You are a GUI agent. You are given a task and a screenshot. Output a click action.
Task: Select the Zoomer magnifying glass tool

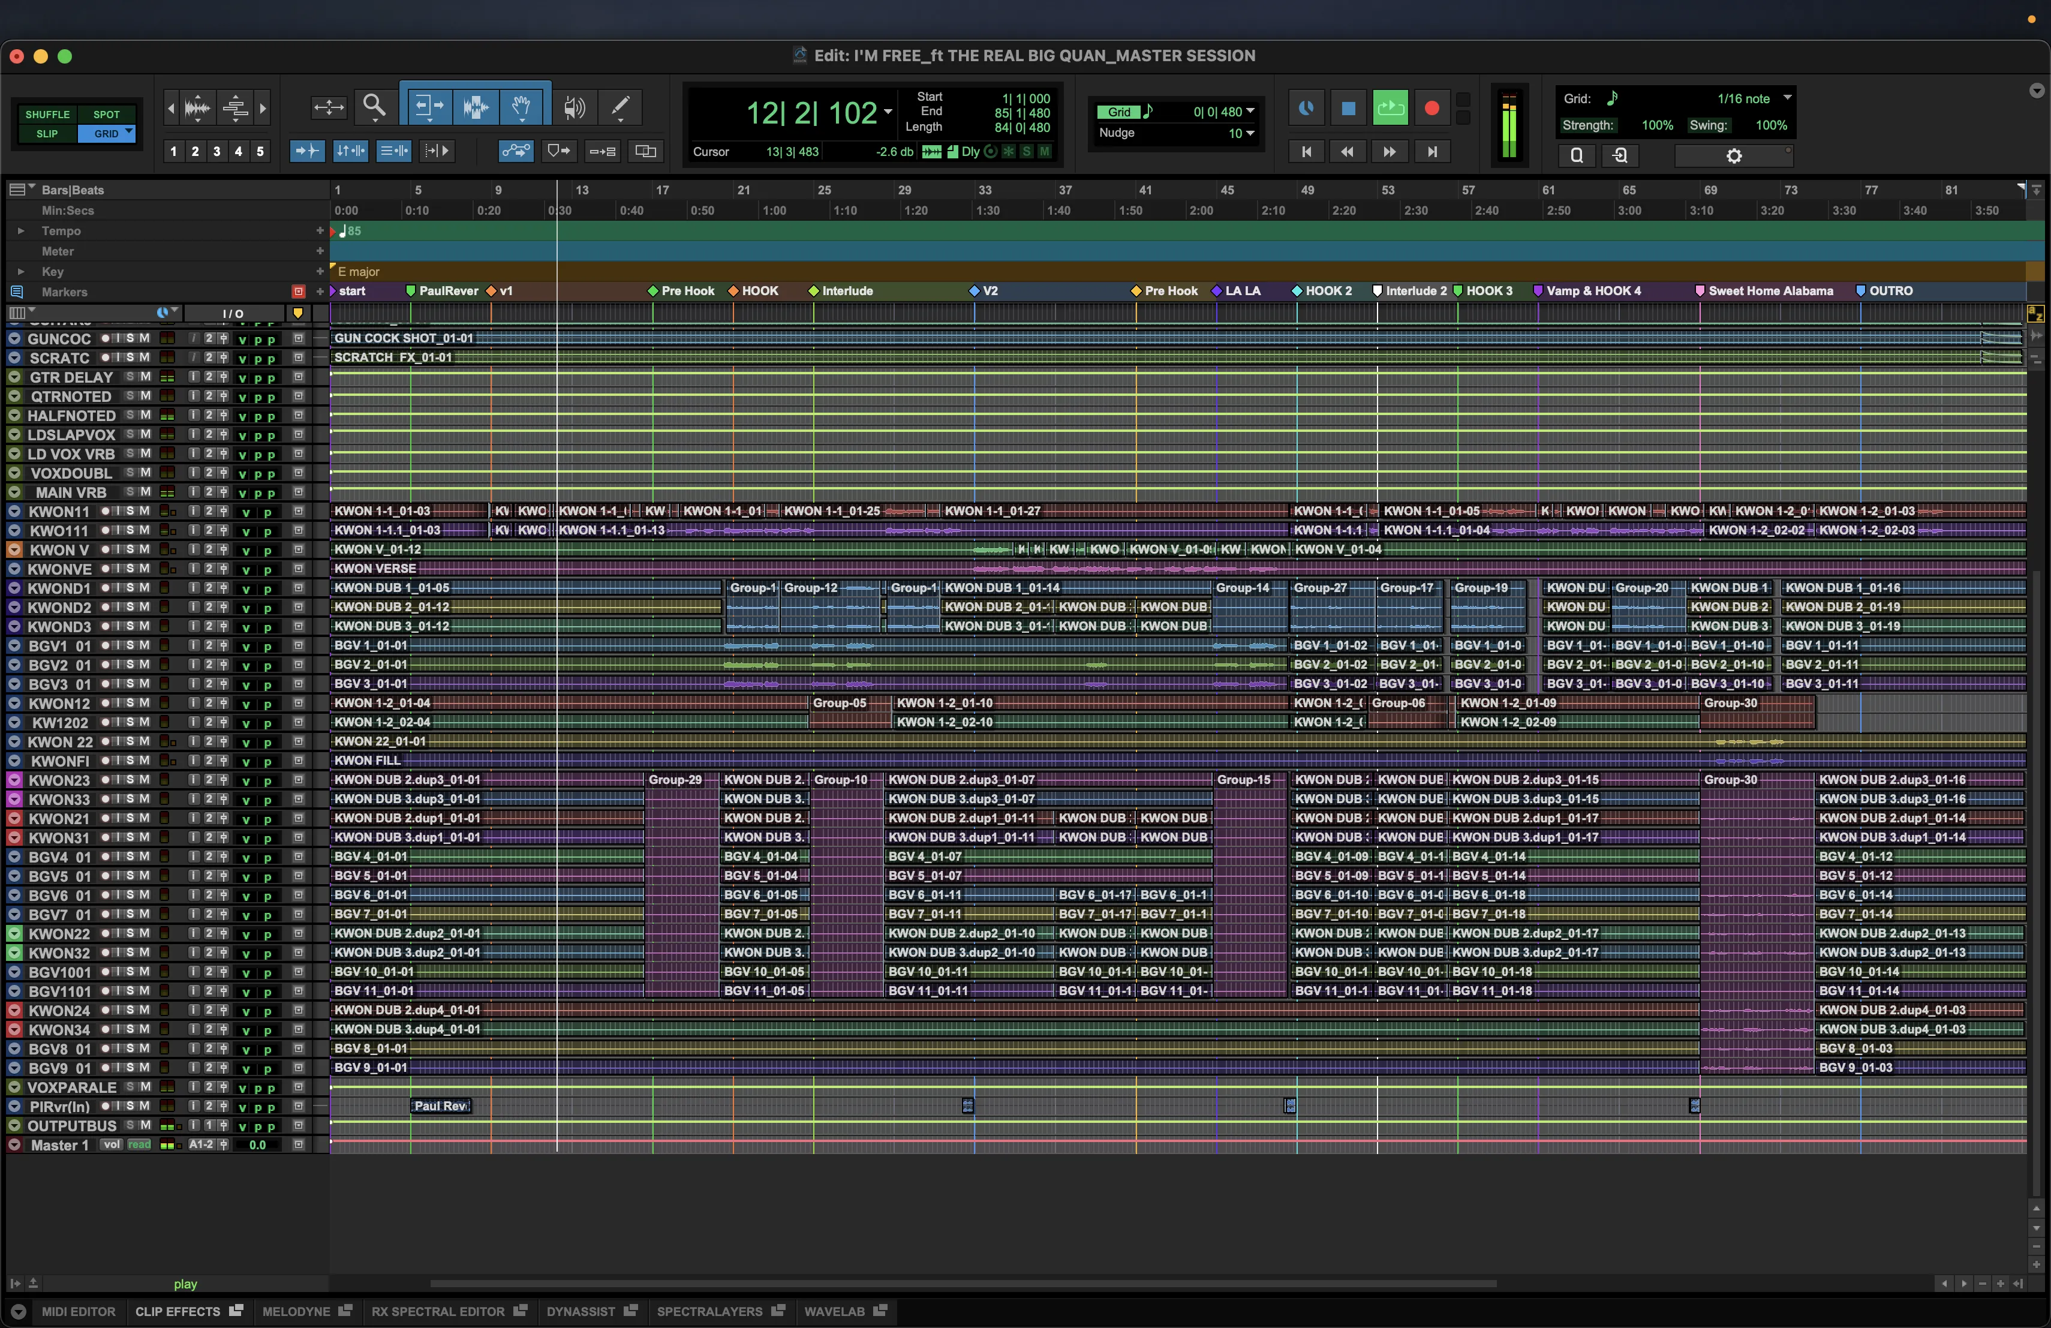(x=374, y=107)
